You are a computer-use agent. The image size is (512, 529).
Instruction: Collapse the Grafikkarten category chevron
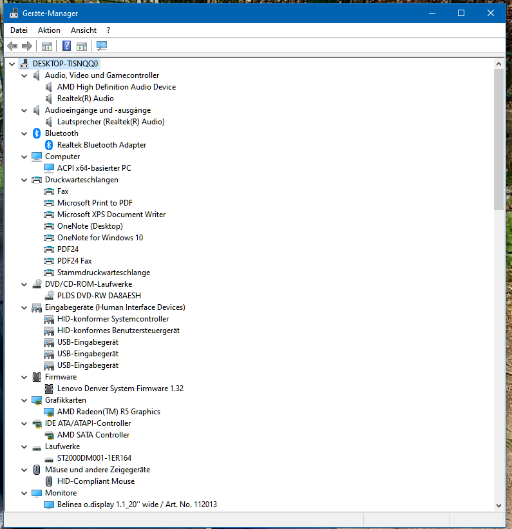click(x=24, y=401)
